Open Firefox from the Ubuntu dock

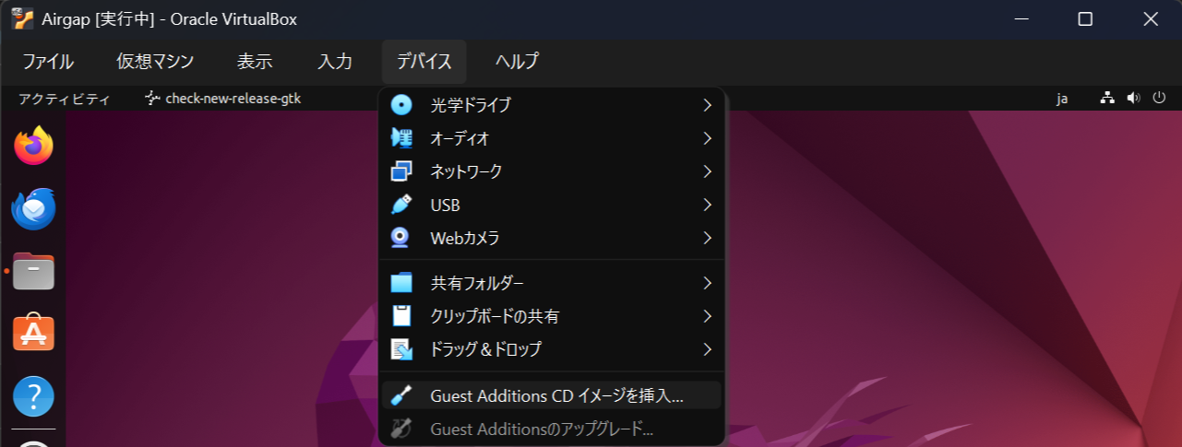(34, 146)
